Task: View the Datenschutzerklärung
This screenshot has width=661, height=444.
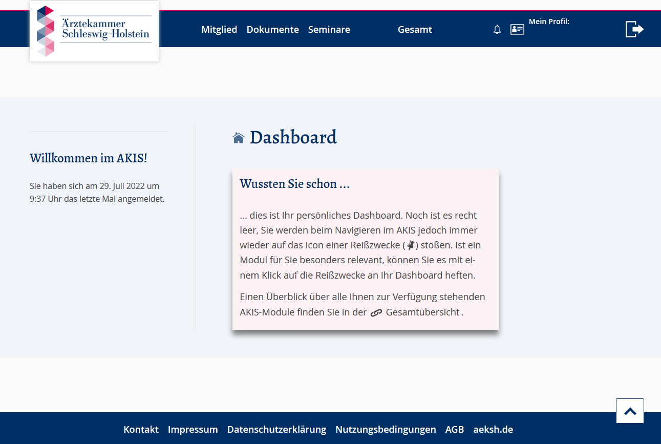Action: (x=276, y=429)
